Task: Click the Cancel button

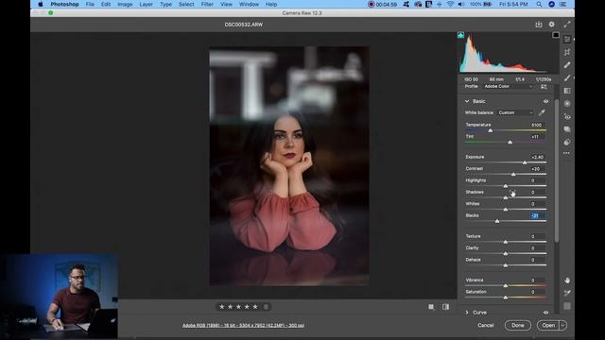Action: point(485,325)
